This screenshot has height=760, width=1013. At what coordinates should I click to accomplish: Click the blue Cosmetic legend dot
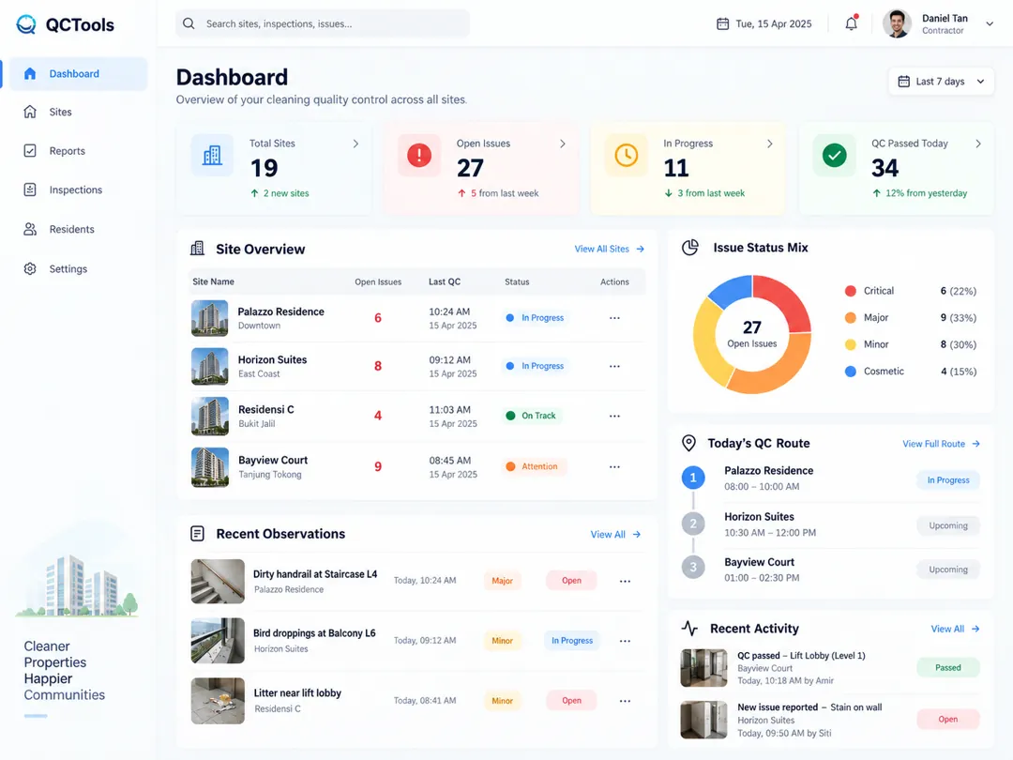[x=851, y=371]
